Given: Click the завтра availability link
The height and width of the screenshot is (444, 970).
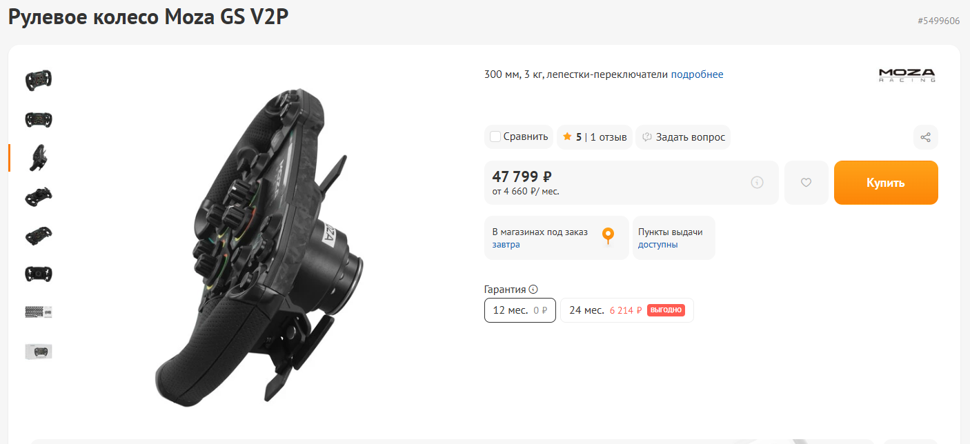Looking at the screenshot, I should click(x=506, y=245).
